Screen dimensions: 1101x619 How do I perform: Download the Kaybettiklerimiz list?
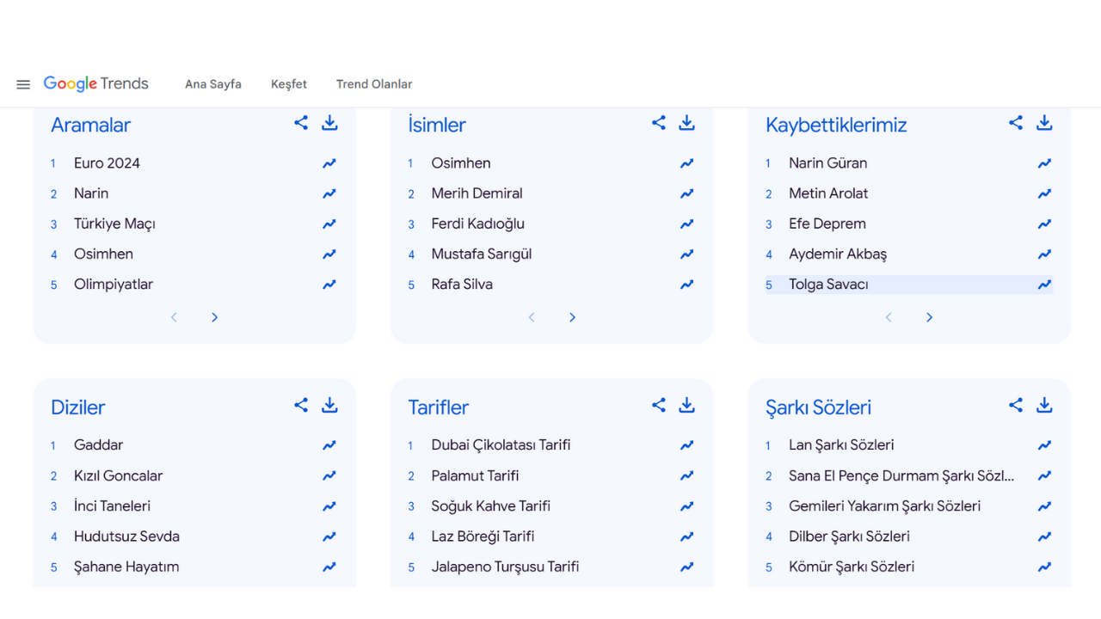(1044, 123)
